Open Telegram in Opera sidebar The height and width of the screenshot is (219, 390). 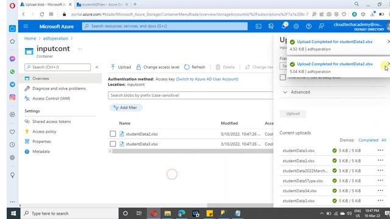pyautogui.click(x=12, y=85)
